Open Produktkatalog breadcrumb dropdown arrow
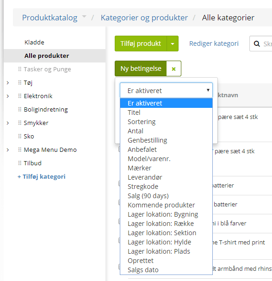 pos(84,17)
